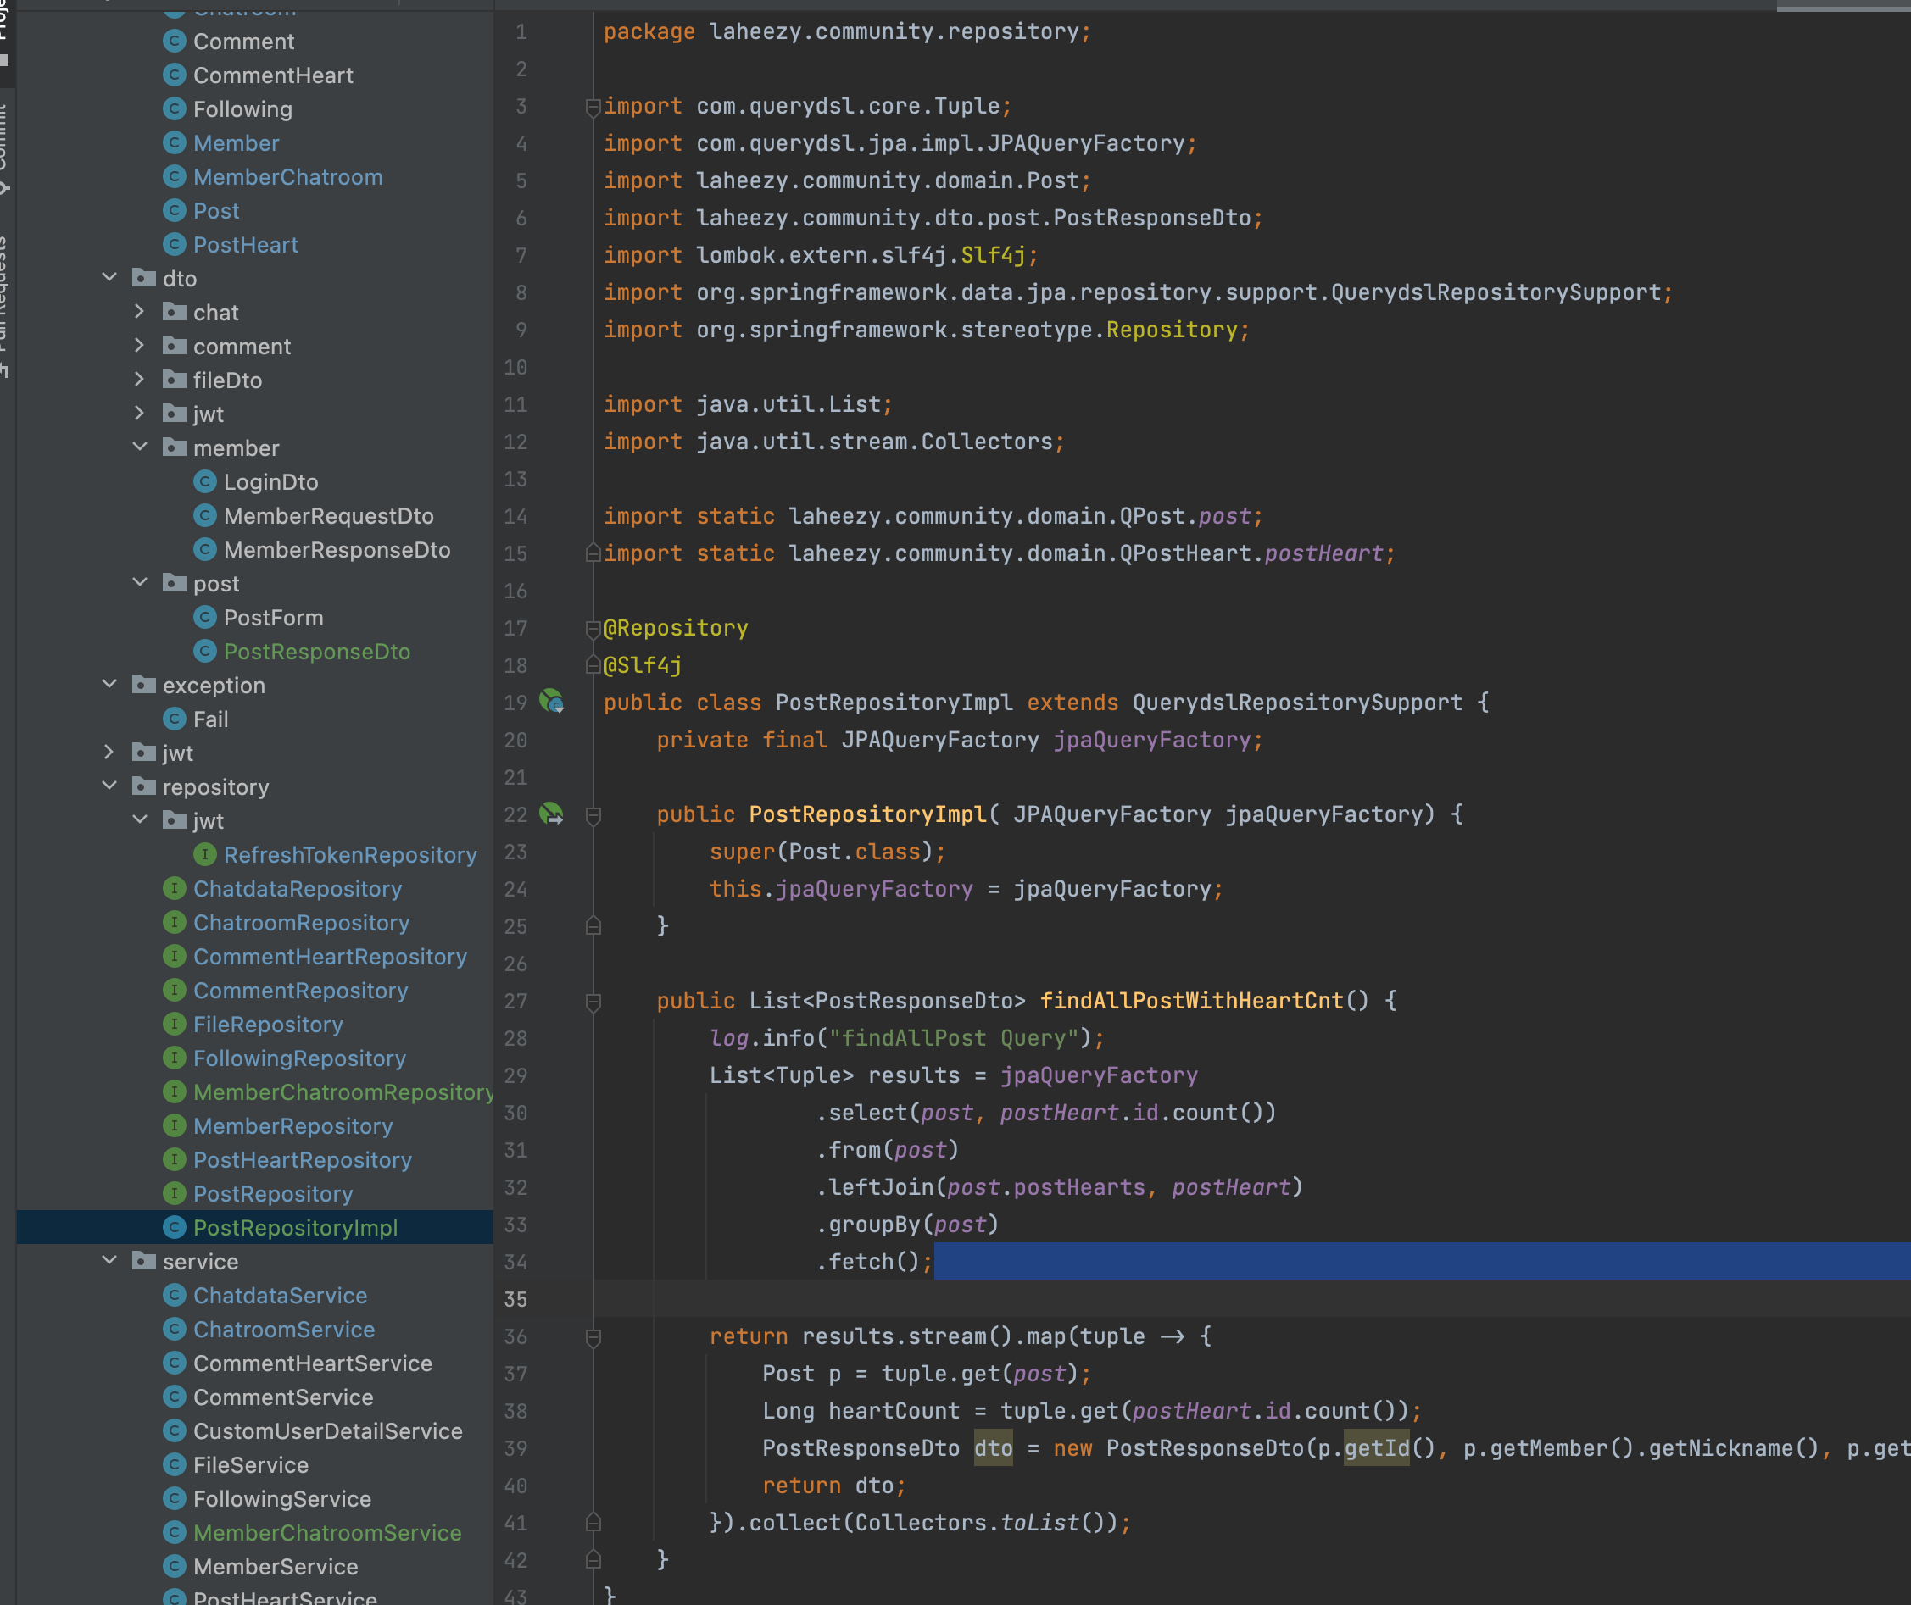Collapse the repository folder
The height and width of the screenshot is (1605, 1911).
pos(110,786)
